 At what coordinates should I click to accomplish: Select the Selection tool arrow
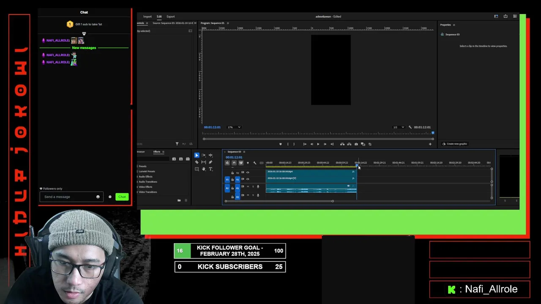click(197, 155)
